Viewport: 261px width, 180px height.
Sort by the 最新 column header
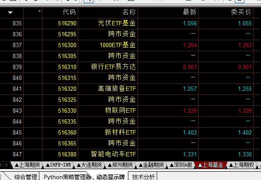point(189,12)
